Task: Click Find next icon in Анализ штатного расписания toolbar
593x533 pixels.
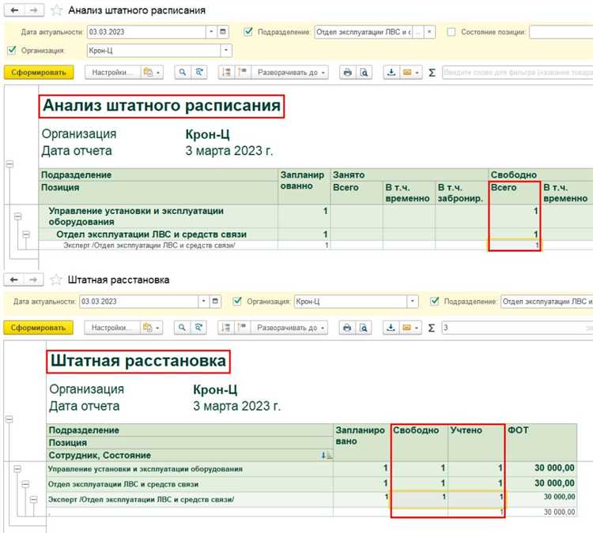Action: pos(199,72)
